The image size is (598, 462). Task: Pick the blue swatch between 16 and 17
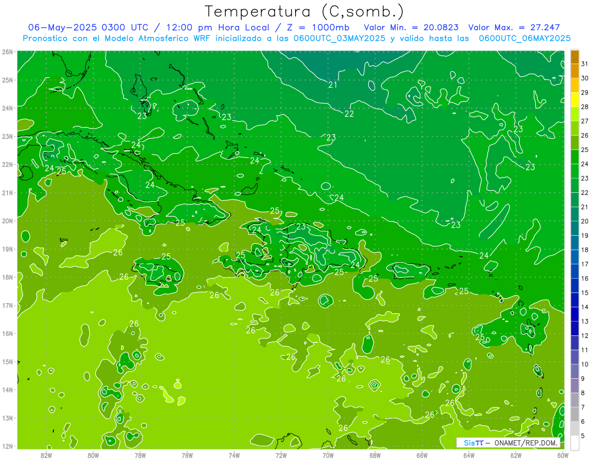pyautogui.click(x=575, y=271)
